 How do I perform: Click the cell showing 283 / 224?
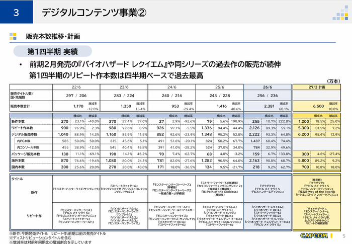point(124,96)
